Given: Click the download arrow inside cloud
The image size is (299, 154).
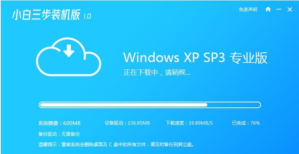Looking at the screenshot, I should click(x=68, y=51).
